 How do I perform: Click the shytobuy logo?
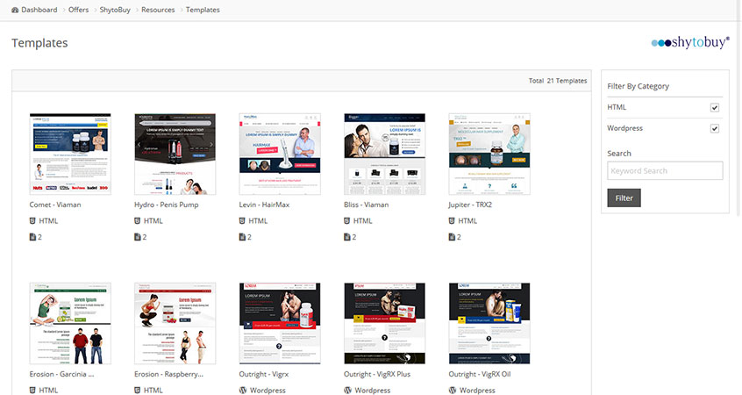(690, 43)
